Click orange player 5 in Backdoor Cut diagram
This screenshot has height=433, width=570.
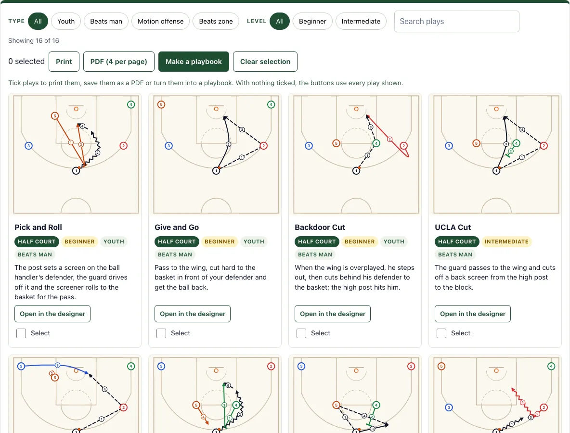coord(336,143)
